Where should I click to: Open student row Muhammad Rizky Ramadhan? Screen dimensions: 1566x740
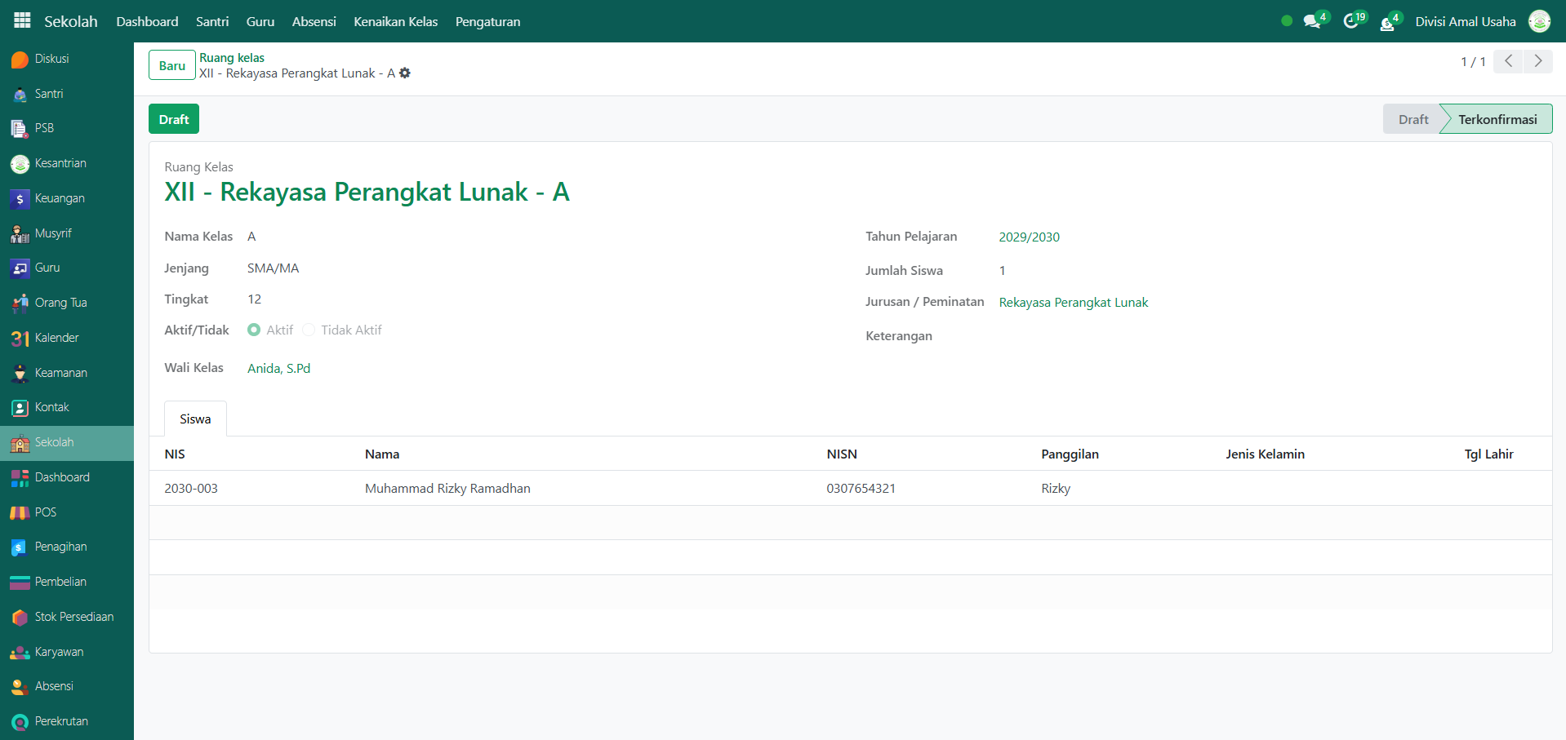(x=447, y=488)
